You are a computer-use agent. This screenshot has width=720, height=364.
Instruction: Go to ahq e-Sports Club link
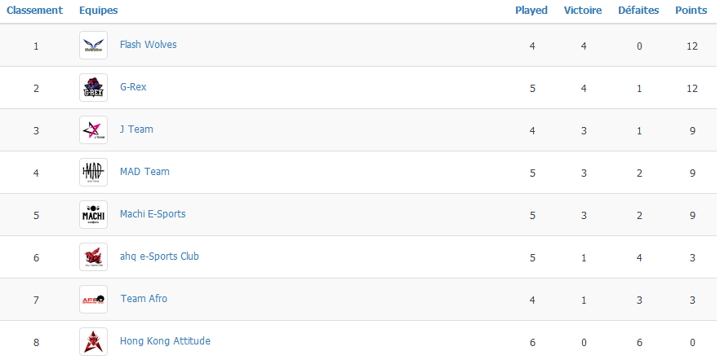[x=159, y=257]
